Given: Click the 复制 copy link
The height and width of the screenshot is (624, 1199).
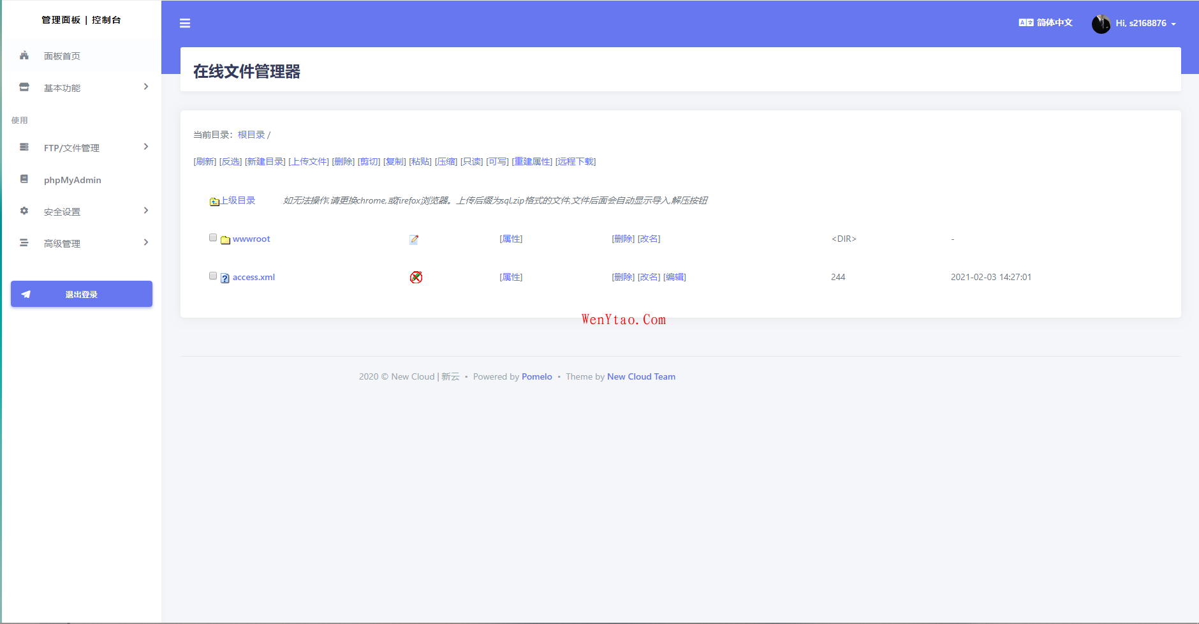Looking at the screenshot, I should [x=395, y=161].
